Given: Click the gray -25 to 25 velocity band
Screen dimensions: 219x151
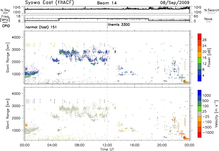Looking at the screenshot, I should coord(200,114).
